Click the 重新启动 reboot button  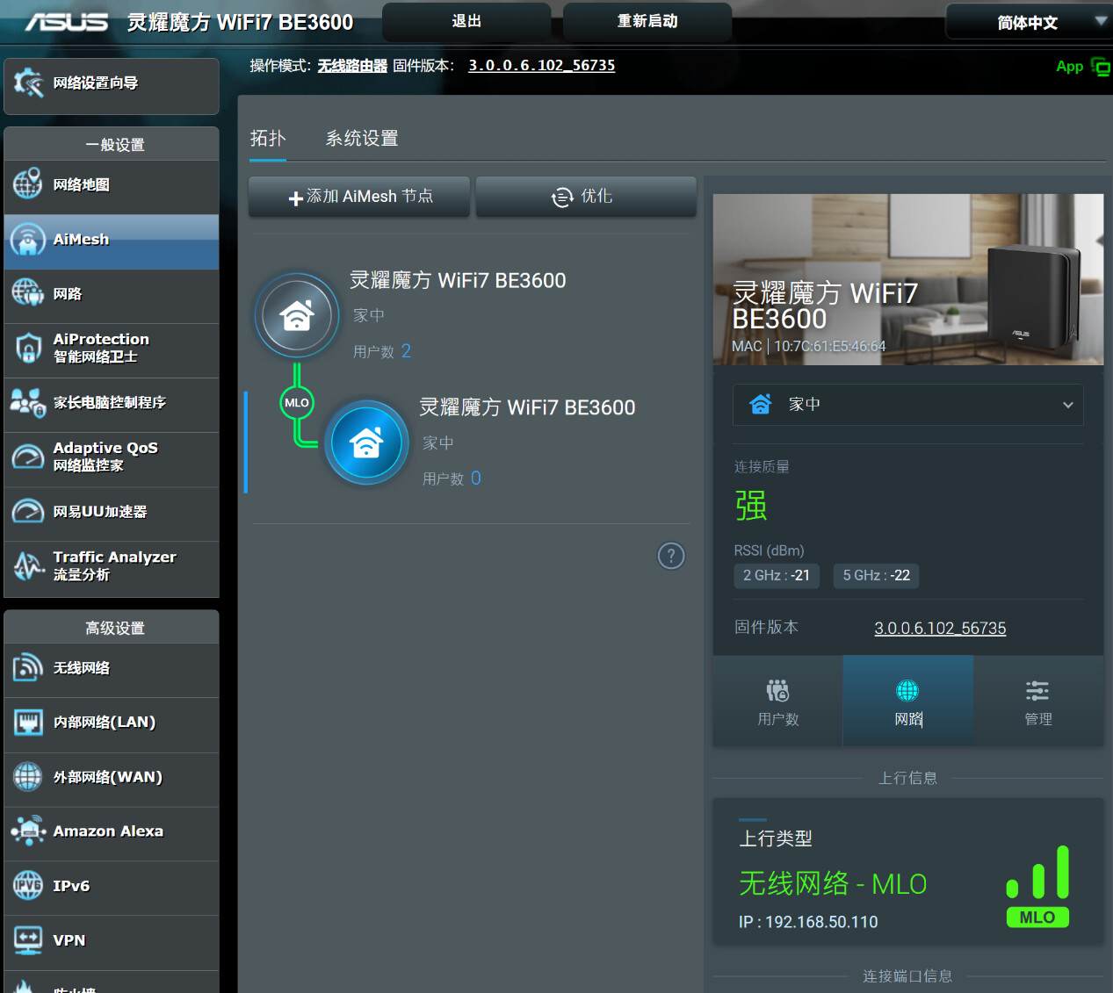click(647, 22)
